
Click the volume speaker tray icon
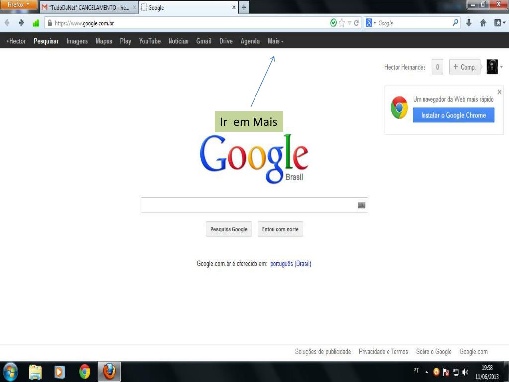[x=465, y=372]
